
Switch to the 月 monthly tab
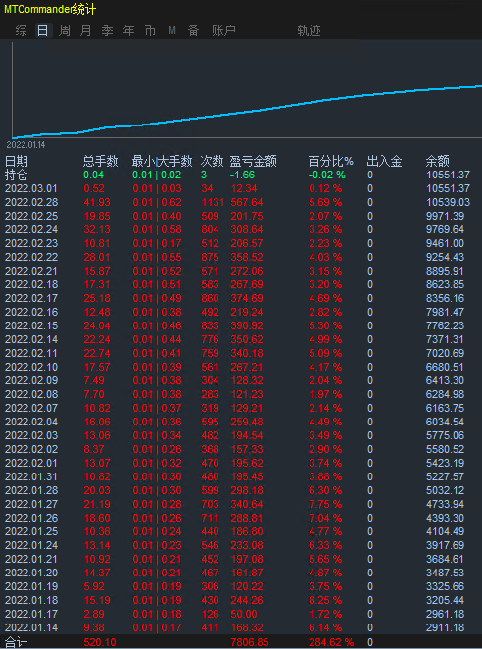[x=85, y=30]
